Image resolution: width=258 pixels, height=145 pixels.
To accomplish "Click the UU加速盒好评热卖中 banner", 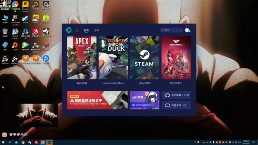I will coord(97,100).
